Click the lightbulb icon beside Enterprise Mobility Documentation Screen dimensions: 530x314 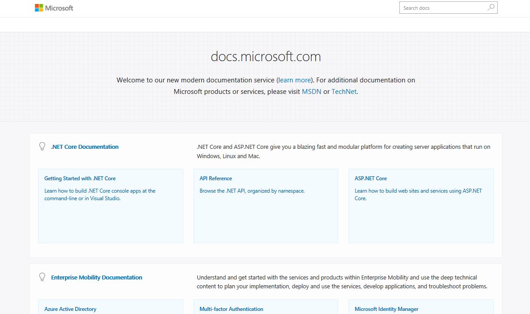(42, 277)
